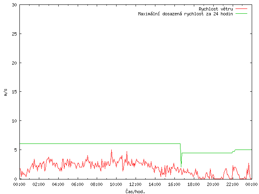Viewport: 259px width, 194px height.
Task: Click the 'Maximální dosazená rychlost za 24 hodin' legend label
Action: pos(185,14)
